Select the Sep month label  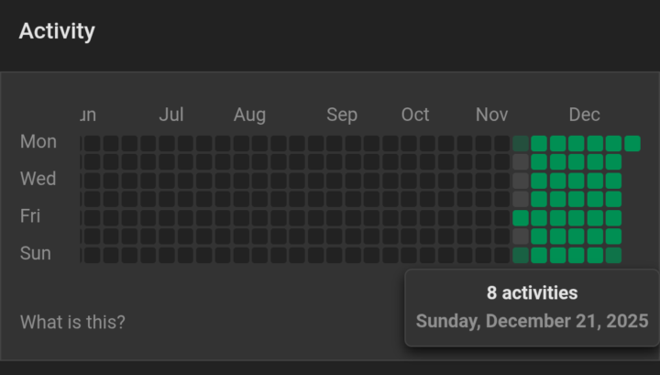point(342,115)
